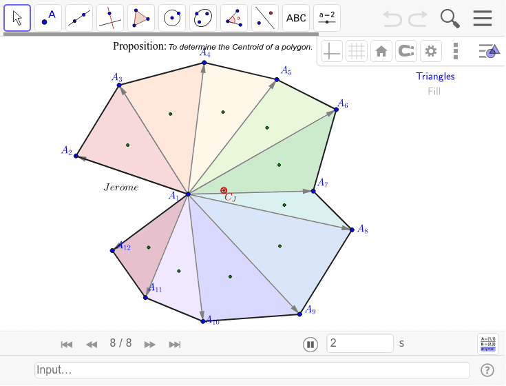Viewport: 506px width, 386px height.
Task: Open the input help question mark
Action: [487, 370]
